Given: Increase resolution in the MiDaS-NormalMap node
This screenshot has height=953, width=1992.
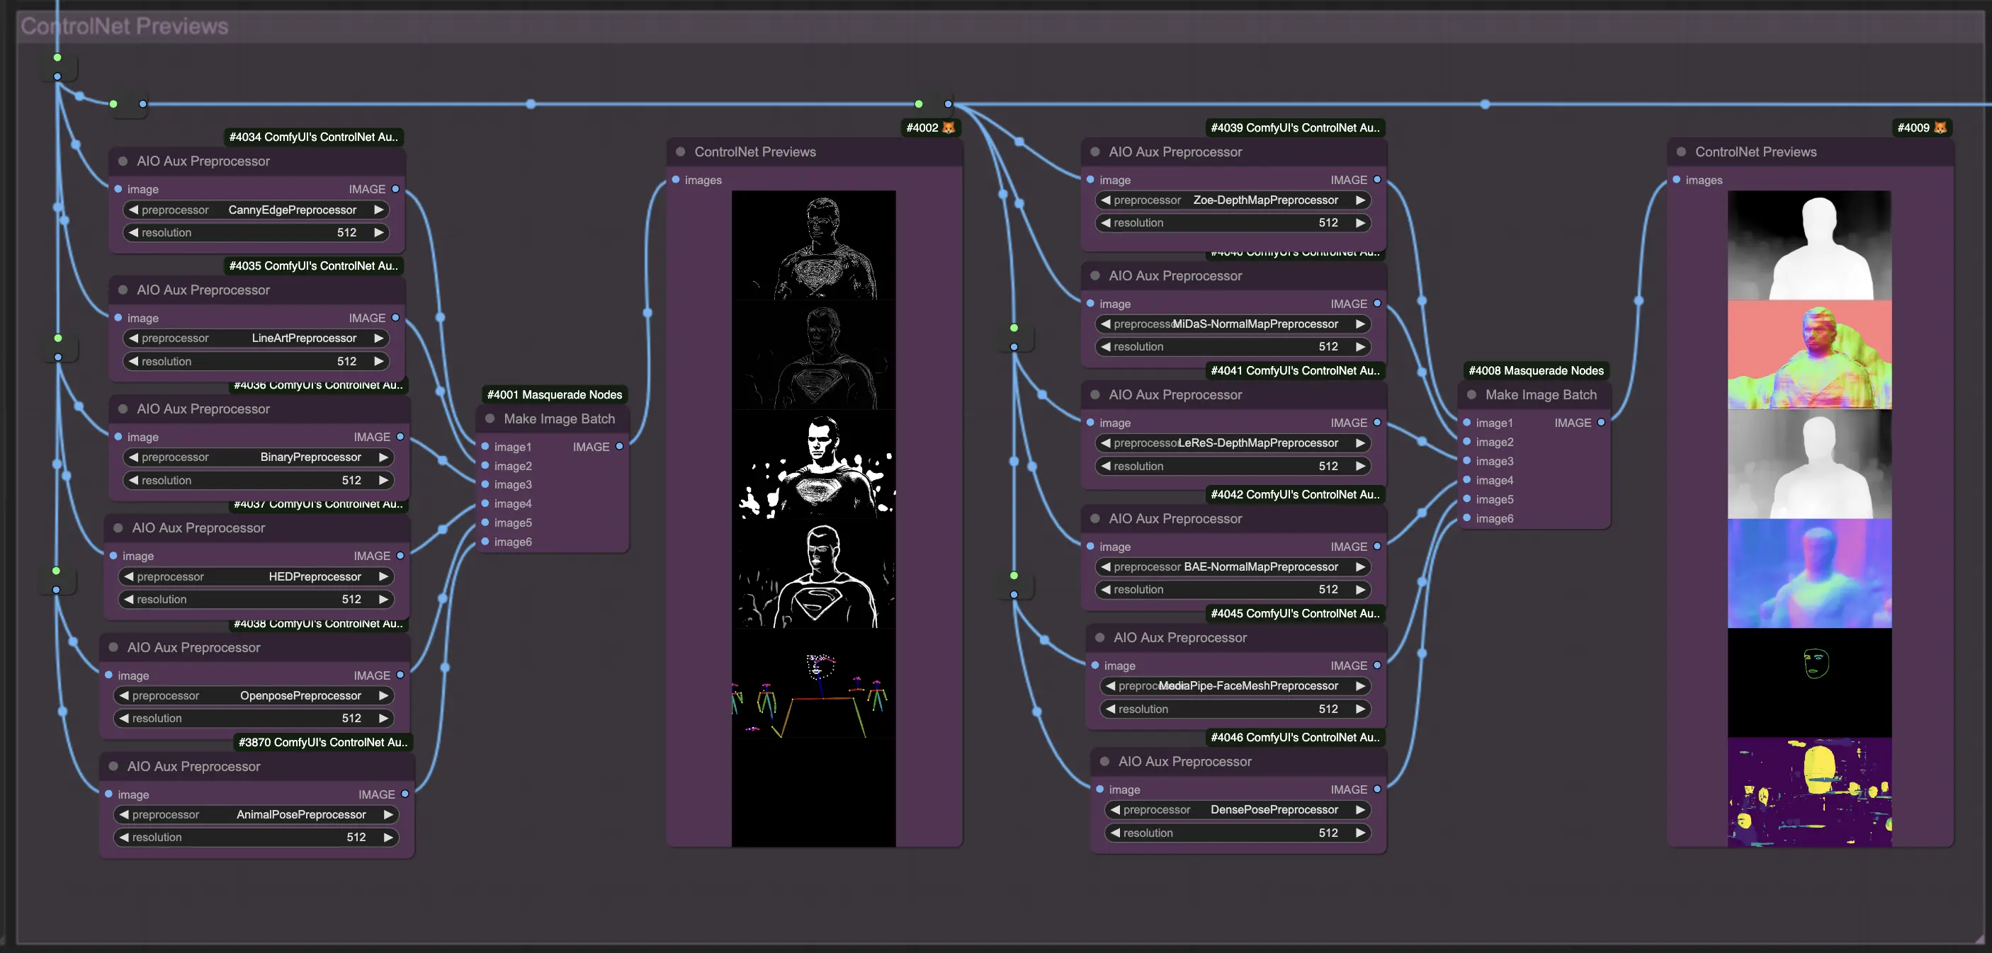Looking at the screenshot, I should (1360, 346).
